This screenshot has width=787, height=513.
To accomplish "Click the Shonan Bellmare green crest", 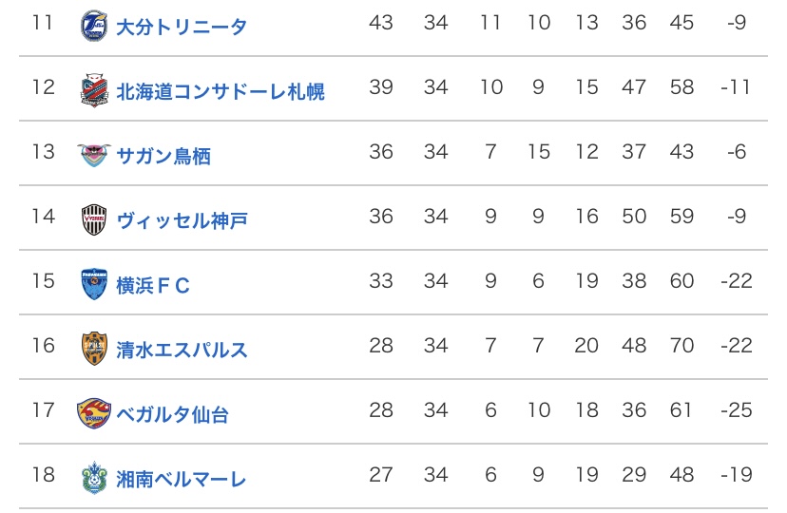I will click(94, 478).
